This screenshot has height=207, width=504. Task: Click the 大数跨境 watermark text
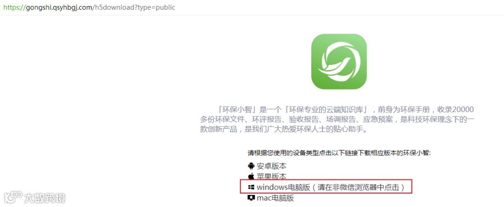tap(45, 198)
